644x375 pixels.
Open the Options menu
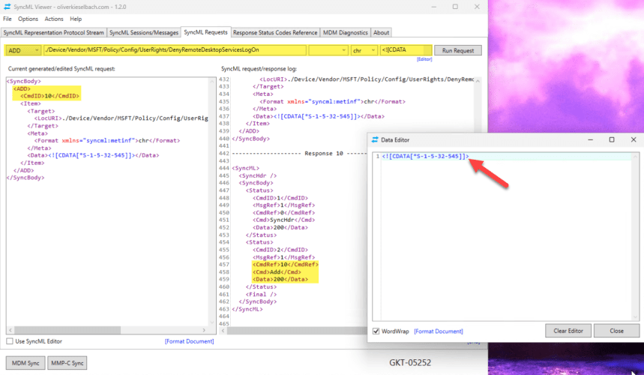pyautogui.click(x=28, y=19)
